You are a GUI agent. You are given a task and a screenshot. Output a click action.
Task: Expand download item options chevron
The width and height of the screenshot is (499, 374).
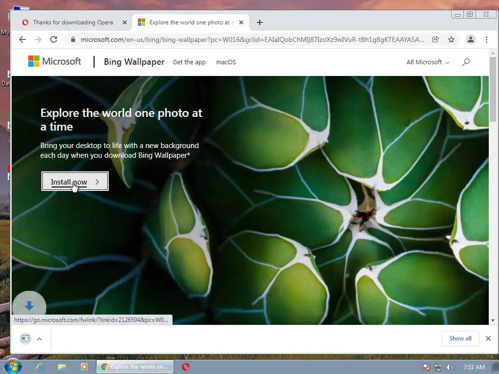pyautogui.click(x=39, y=339)
